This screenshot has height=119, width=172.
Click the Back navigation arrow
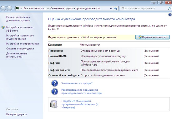pyautogui.click(x=3, y=8)
